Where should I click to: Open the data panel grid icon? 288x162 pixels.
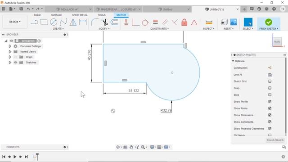[x=4, y=9]
